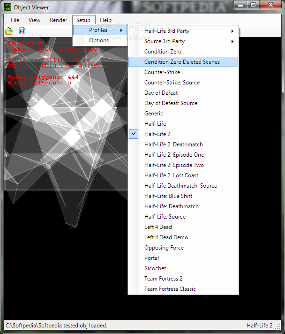Close the Object Viewer window
Viewport: 285px width, 334px height.
270,5
